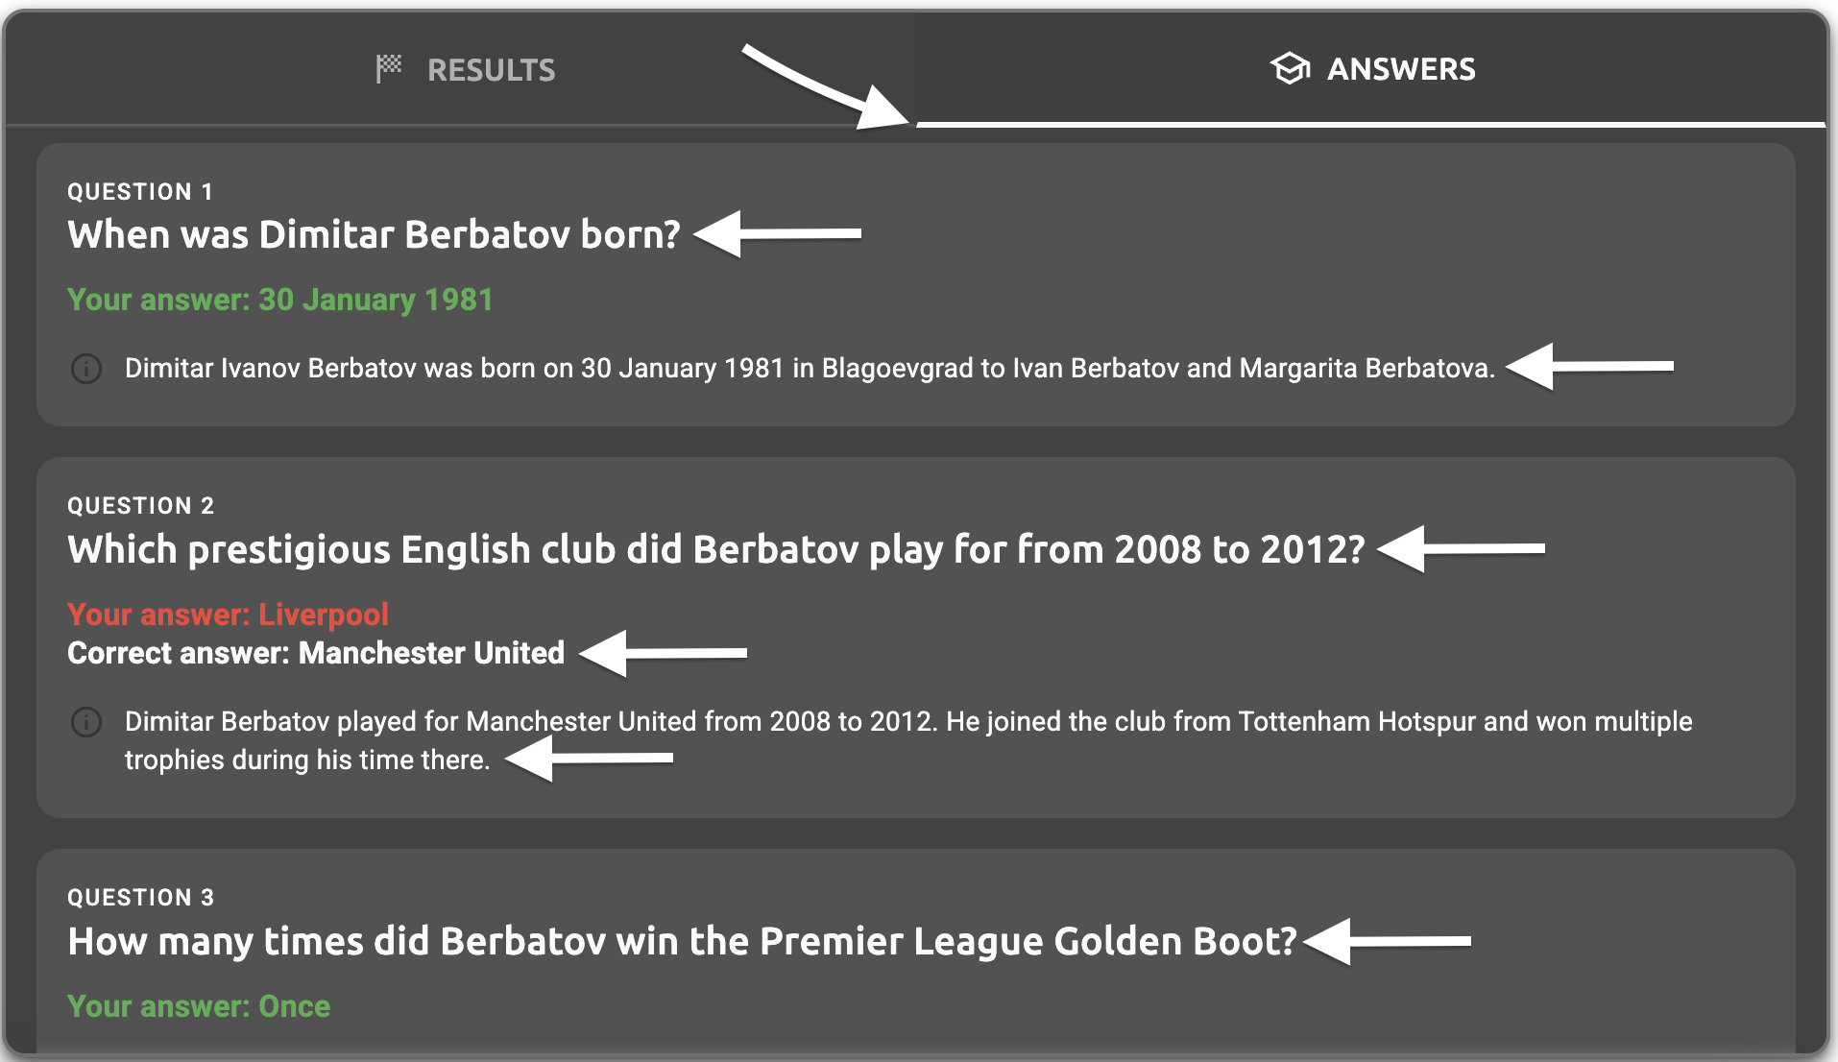The width and height of the screenshot is (1838, 1062).
Task: Select the green answer 30 January 1981
Action: [279, 301]
